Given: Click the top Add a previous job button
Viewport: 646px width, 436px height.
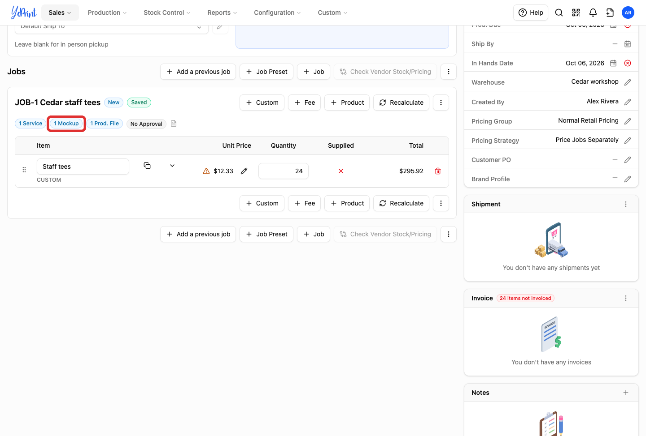Looking at the screenshot, I should tap(198, 72).
